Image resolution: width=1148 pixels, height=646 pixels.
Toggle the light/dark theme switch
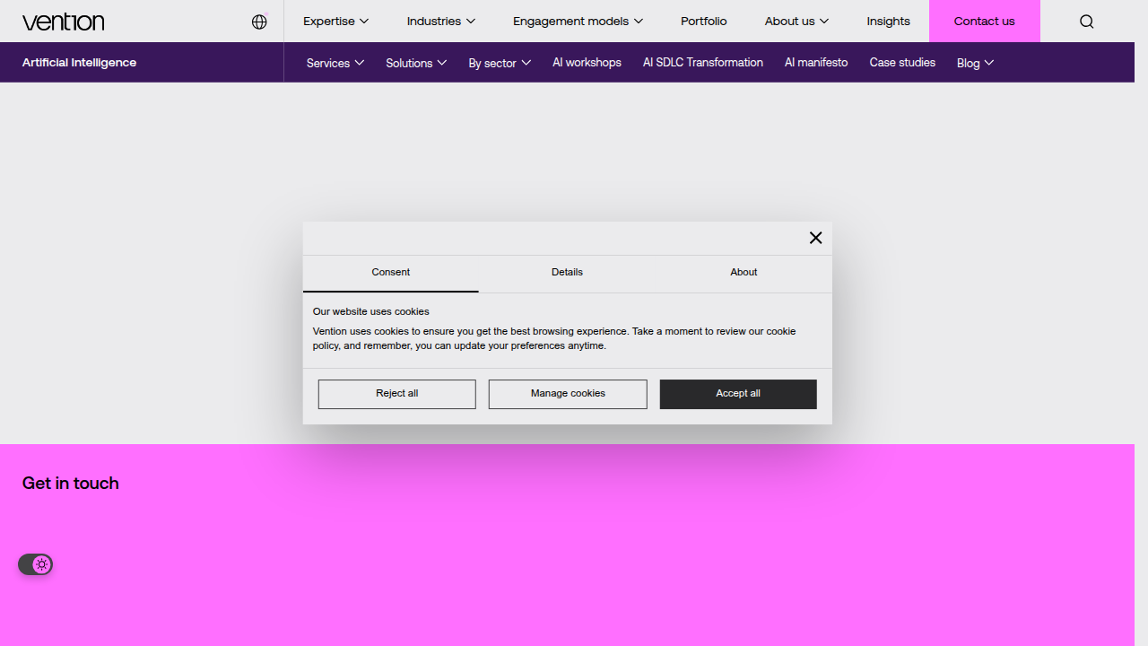(x=36, y=564)
